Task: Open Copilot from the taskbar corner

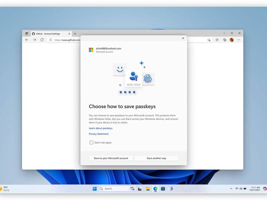Action: (265, 189)
